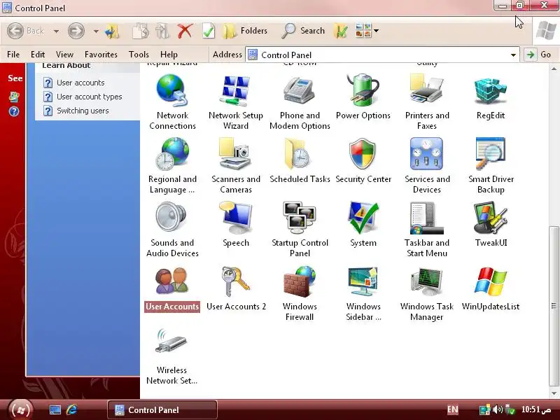
Task: Go up one folder level
Action: pos(113,31)
